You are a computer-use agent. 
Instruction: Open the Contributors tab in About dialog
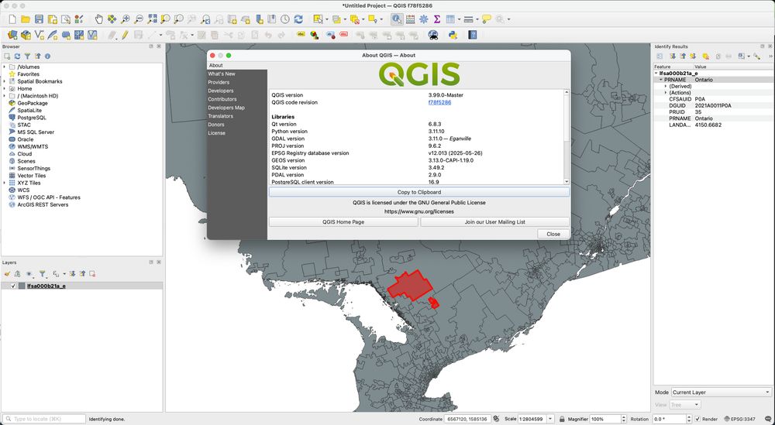click(x=222, y=99)
